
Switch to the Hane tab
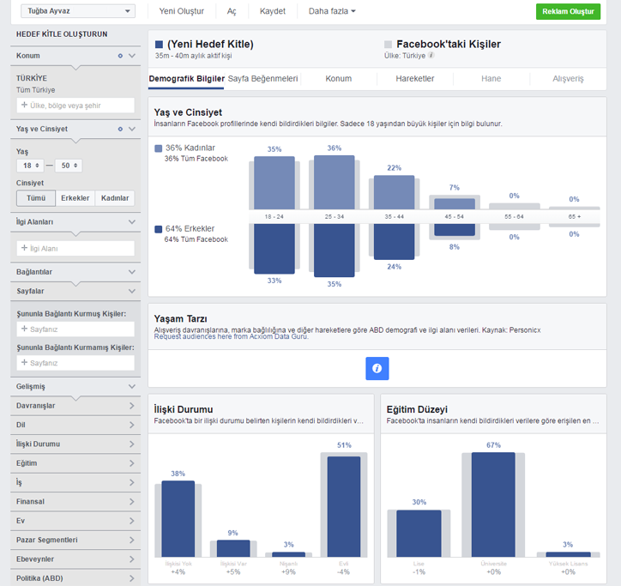491,78
